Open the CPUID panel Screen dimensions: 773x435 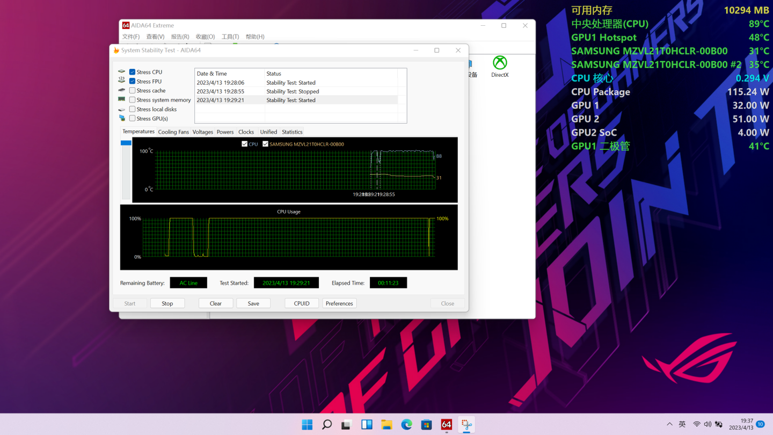tap(302, 303)
